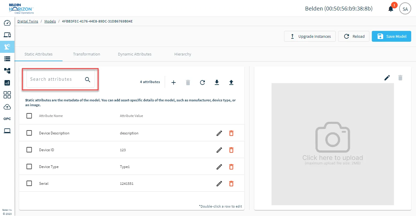
Task: Open the notifications bell
Action: coord(391,9)
